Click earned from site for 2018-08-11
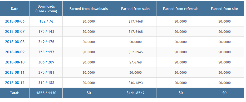The height and width of the screenshot is (102, 246). 224,72
